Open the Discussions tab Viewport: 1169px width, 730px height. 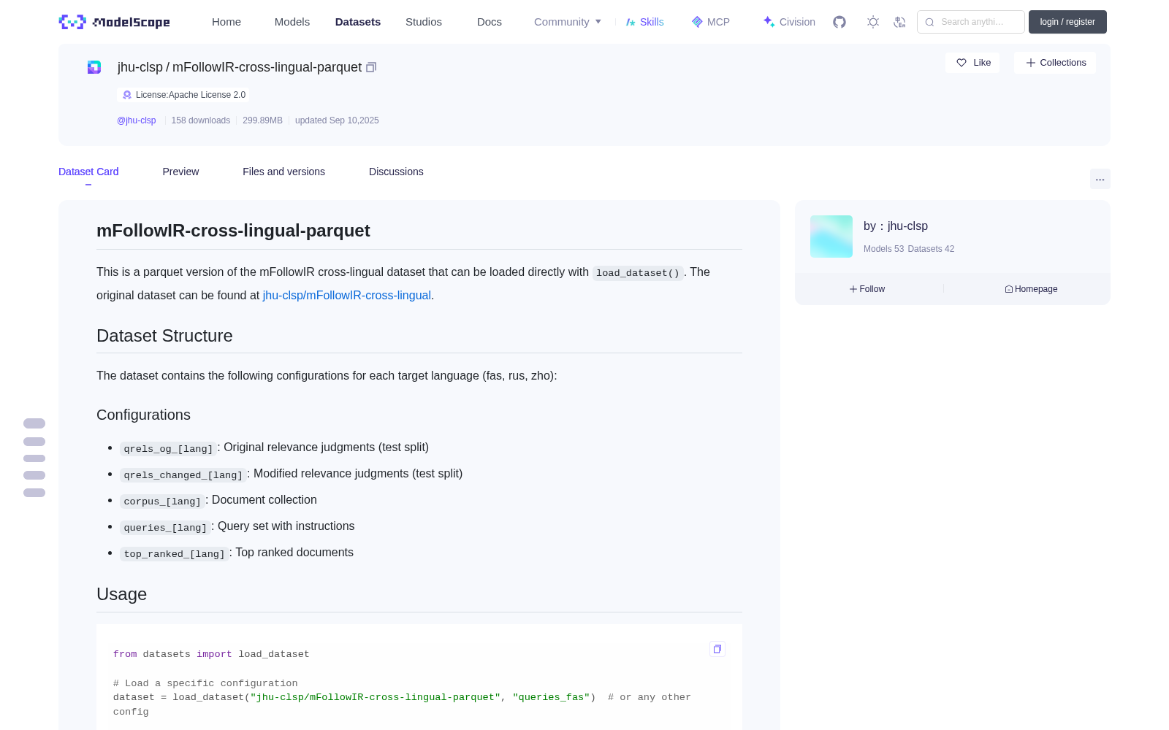[396, 172]
